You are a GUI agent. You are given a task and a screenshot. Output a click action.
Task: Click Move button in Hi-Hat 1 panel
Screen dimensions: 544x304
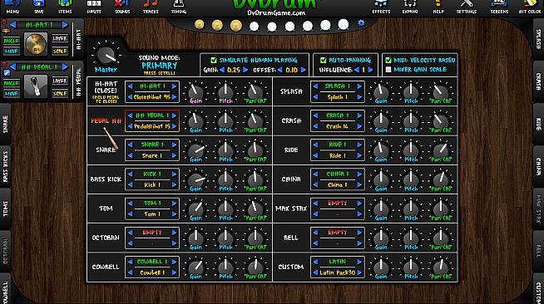(12, 51)
